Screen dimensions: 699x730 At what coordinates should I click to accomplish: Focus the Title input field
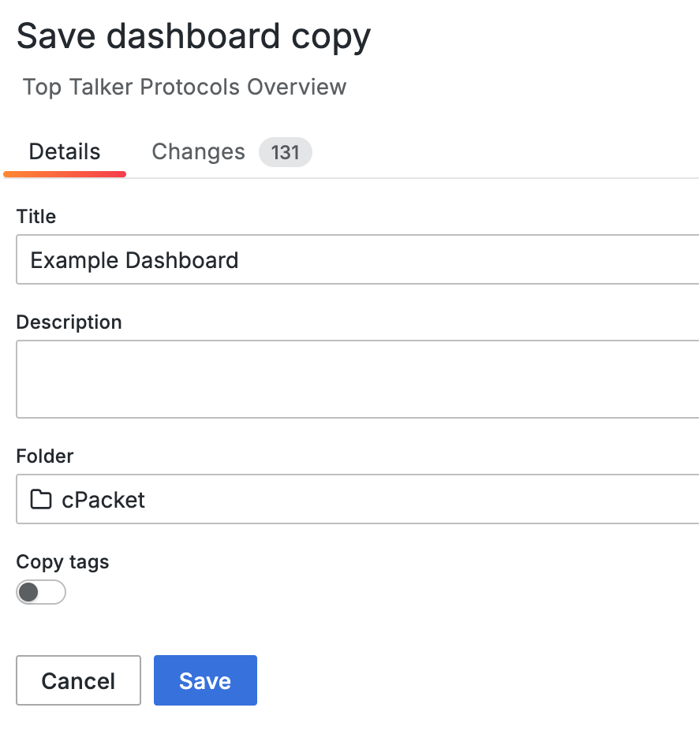pos(357,259)
